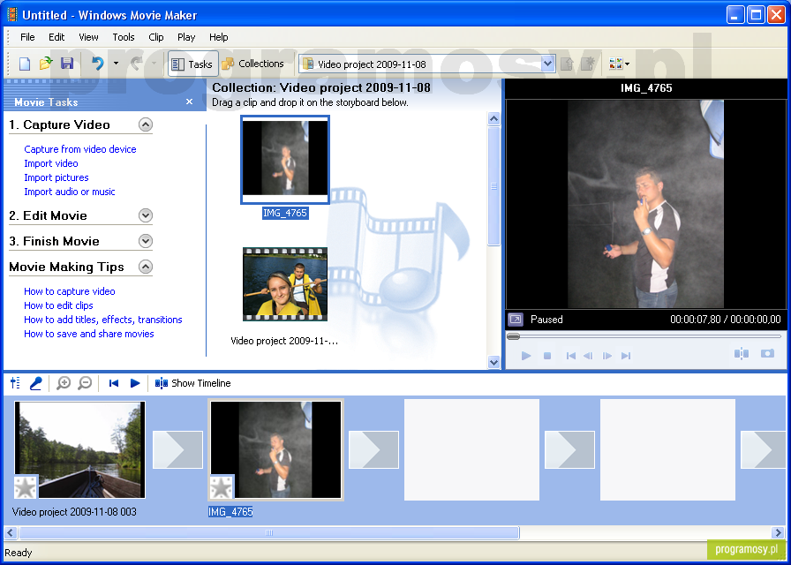Screen dimensions: 791x565
Task: Click the preview Back button
Action: pos(570,356)
